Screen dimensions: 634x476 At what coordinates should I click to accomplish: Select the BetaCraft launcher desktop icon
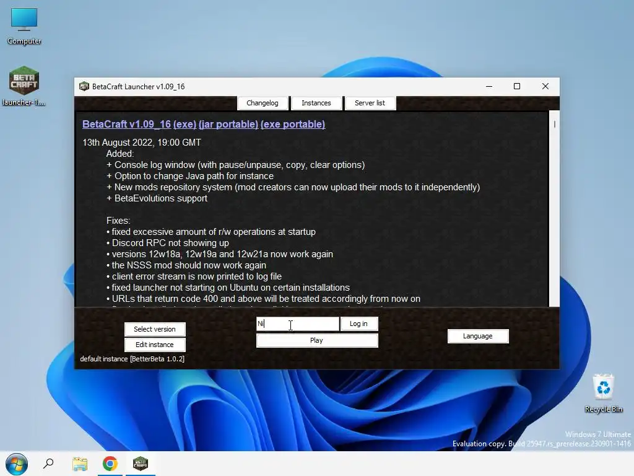coord(24,86)
